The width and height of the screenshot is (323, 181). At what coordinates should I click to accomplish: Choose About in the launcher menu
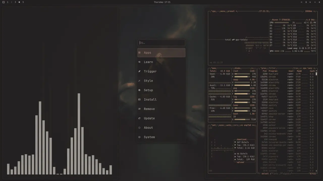click(161, 128)
